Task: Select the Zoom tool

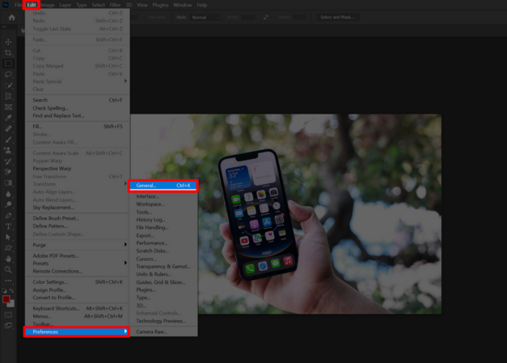Action: pos(8,269)
